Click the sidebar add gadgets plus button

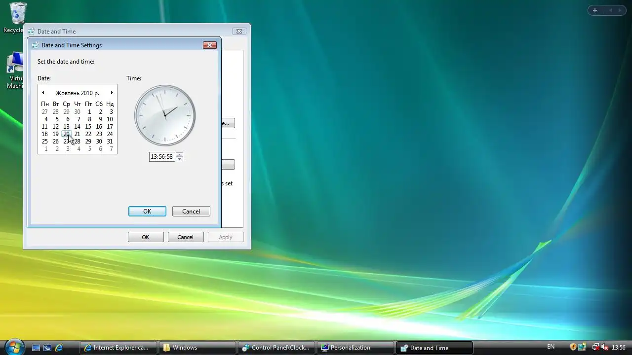(595, 10)
